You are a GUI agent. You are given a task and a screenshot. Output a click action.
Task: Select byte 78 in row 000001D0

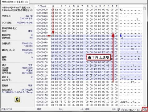(x=56, y=105)
